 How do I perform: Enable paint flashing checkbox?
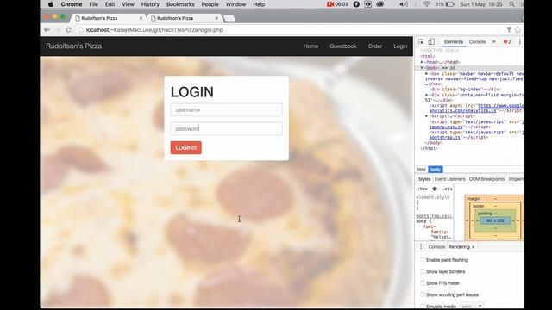(423, 260)
